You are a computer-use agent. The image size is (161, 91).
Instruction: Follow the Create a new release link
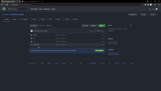[112, 44]
